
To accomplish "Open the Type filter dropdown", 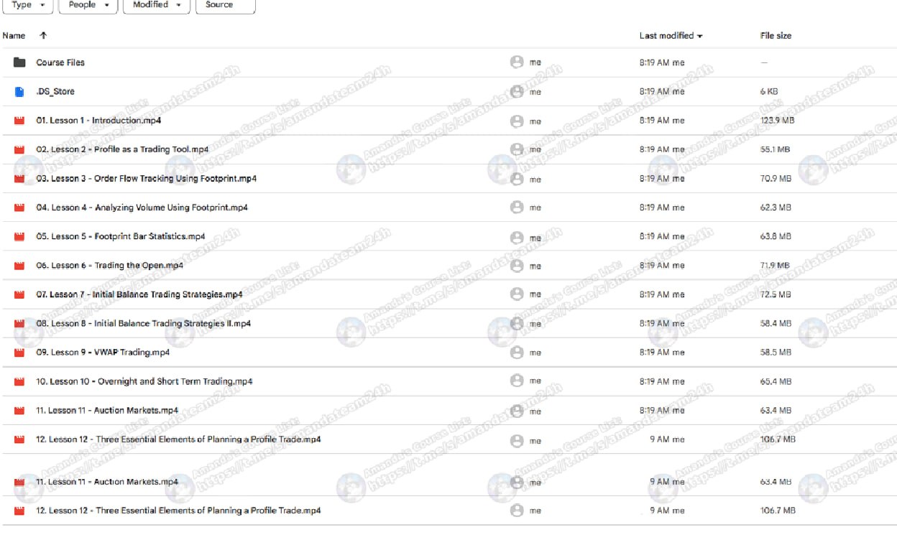I will (28, 5).
